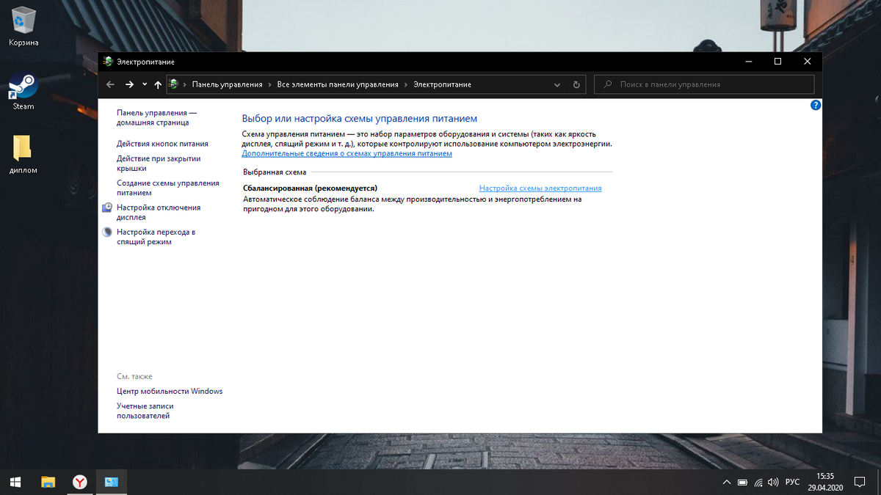Open File Explorer from taskbar
Viewport: 881px width, 495px height.
coord(48,482)
